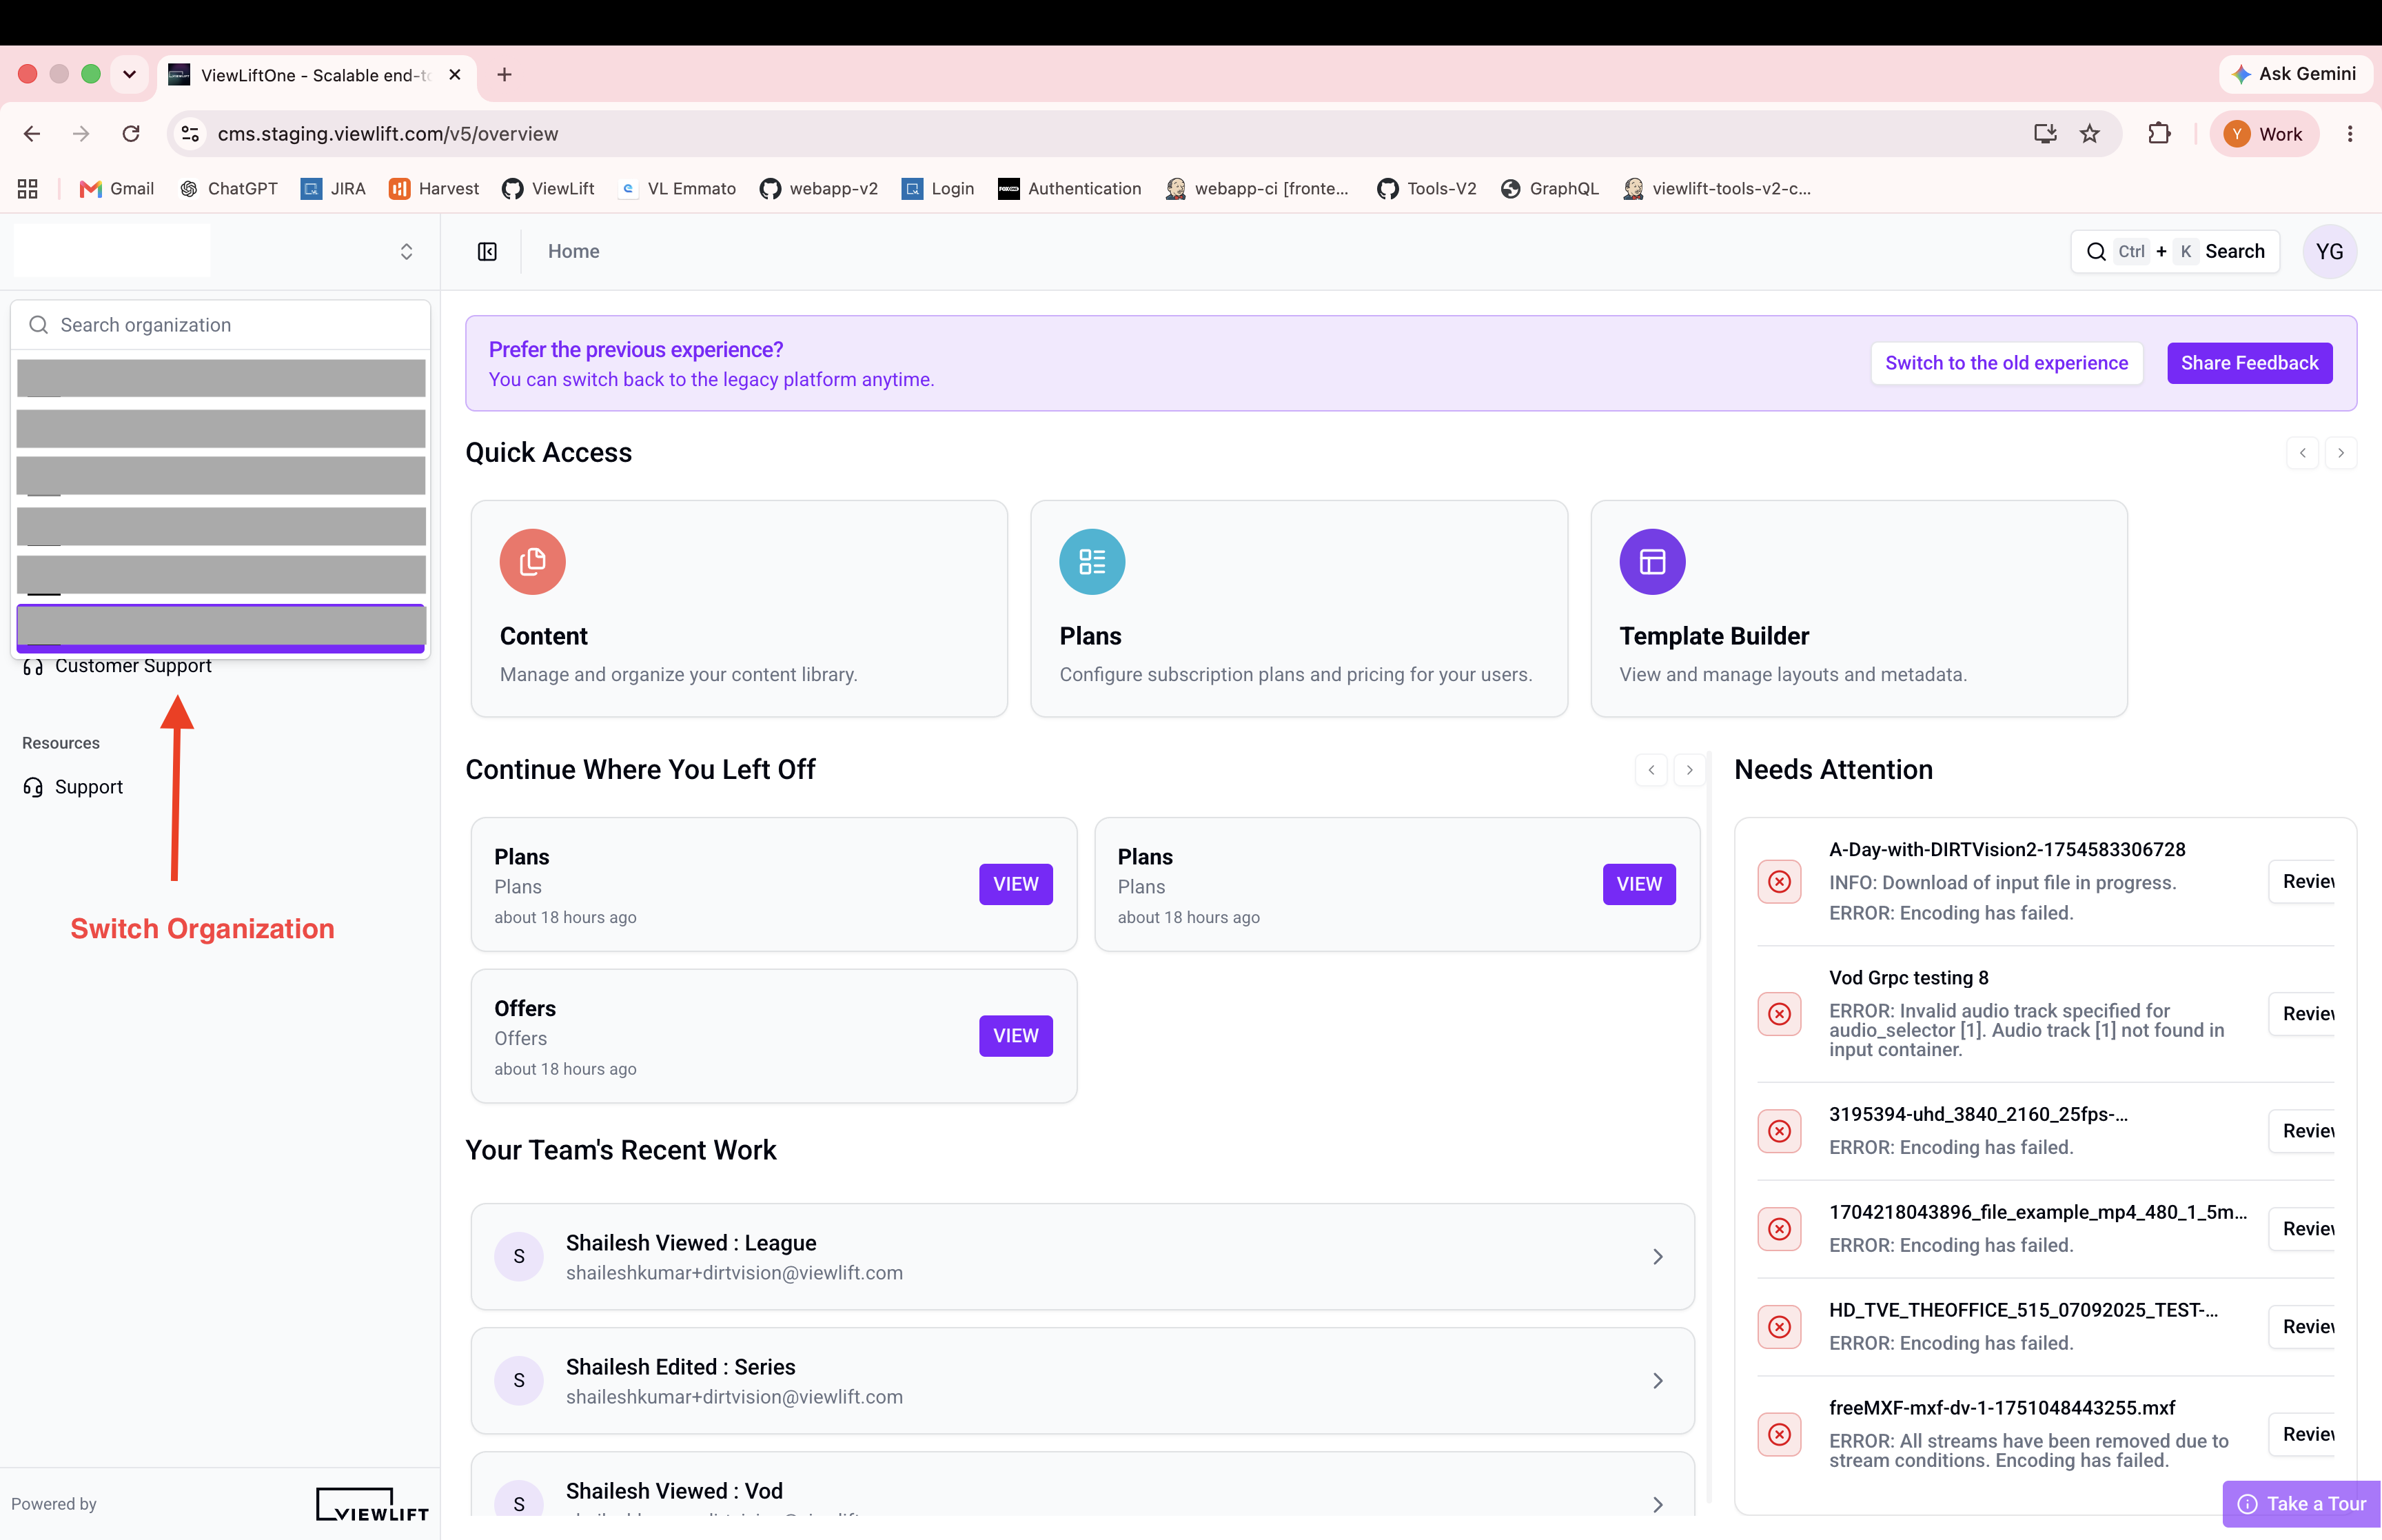Click the address bar URL

click(388, 134)
